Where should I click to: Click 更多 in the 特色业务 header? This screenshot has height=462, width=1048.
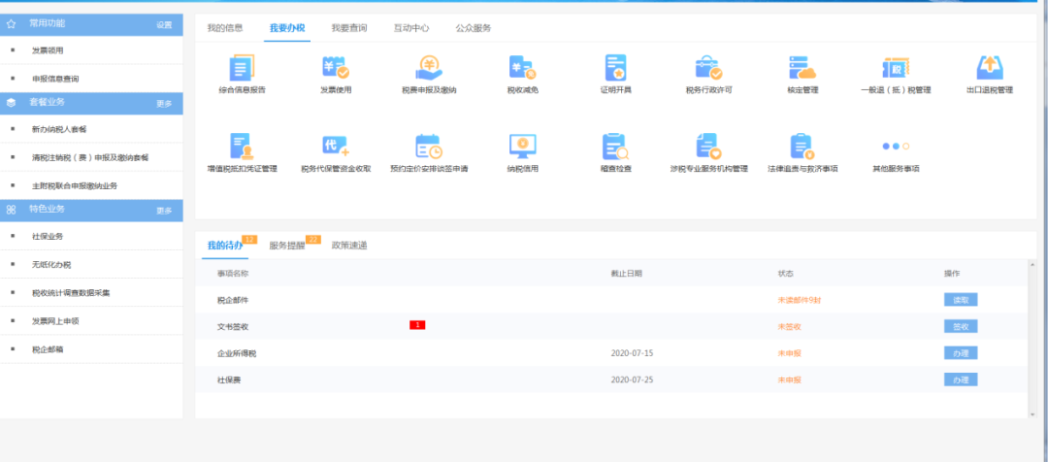click(x=164, y=211)
